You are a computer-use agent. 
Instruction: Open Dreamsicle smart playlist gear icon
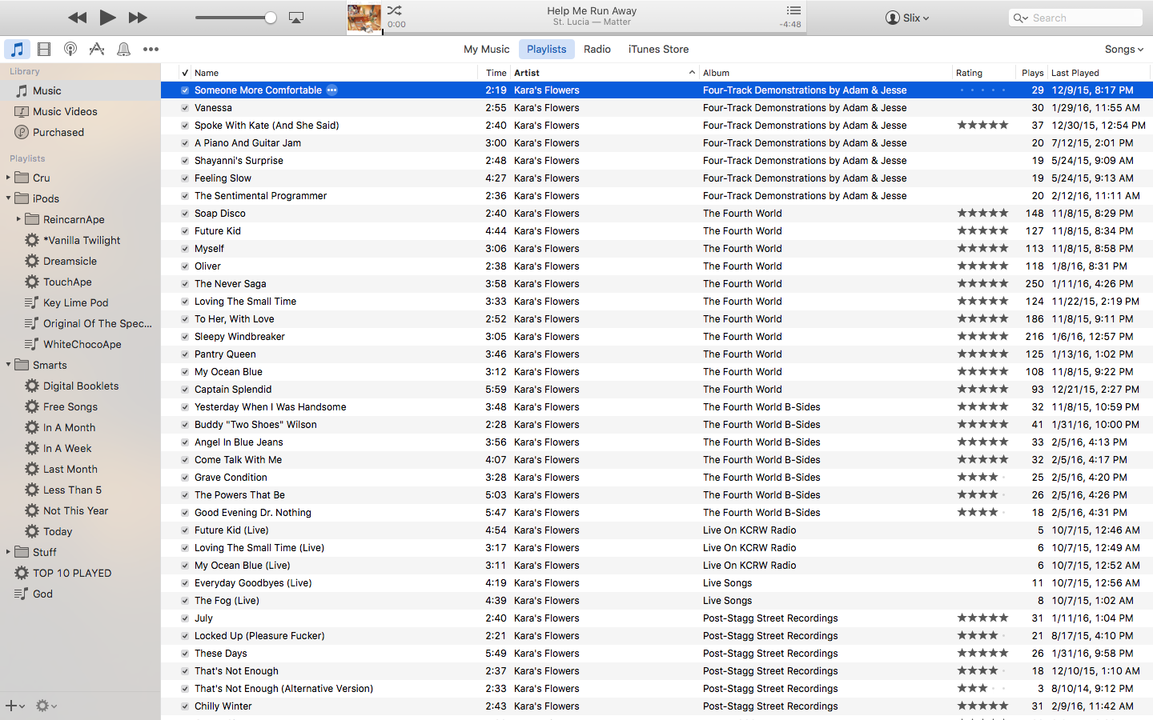pyautogui.click(x=32, y=261)
